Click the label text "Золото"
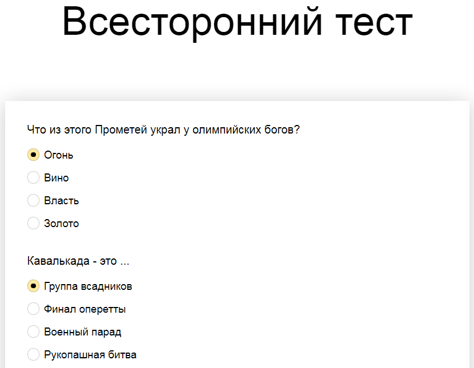The image size is (474, 368). pos(61,223)
